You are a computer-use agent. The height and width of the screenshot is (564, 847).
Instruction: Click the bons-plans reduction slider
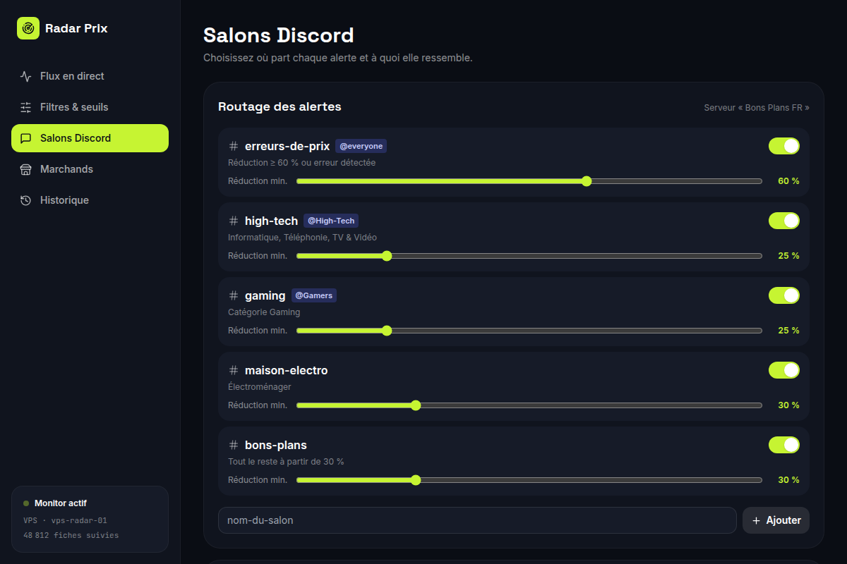[529, 480]
